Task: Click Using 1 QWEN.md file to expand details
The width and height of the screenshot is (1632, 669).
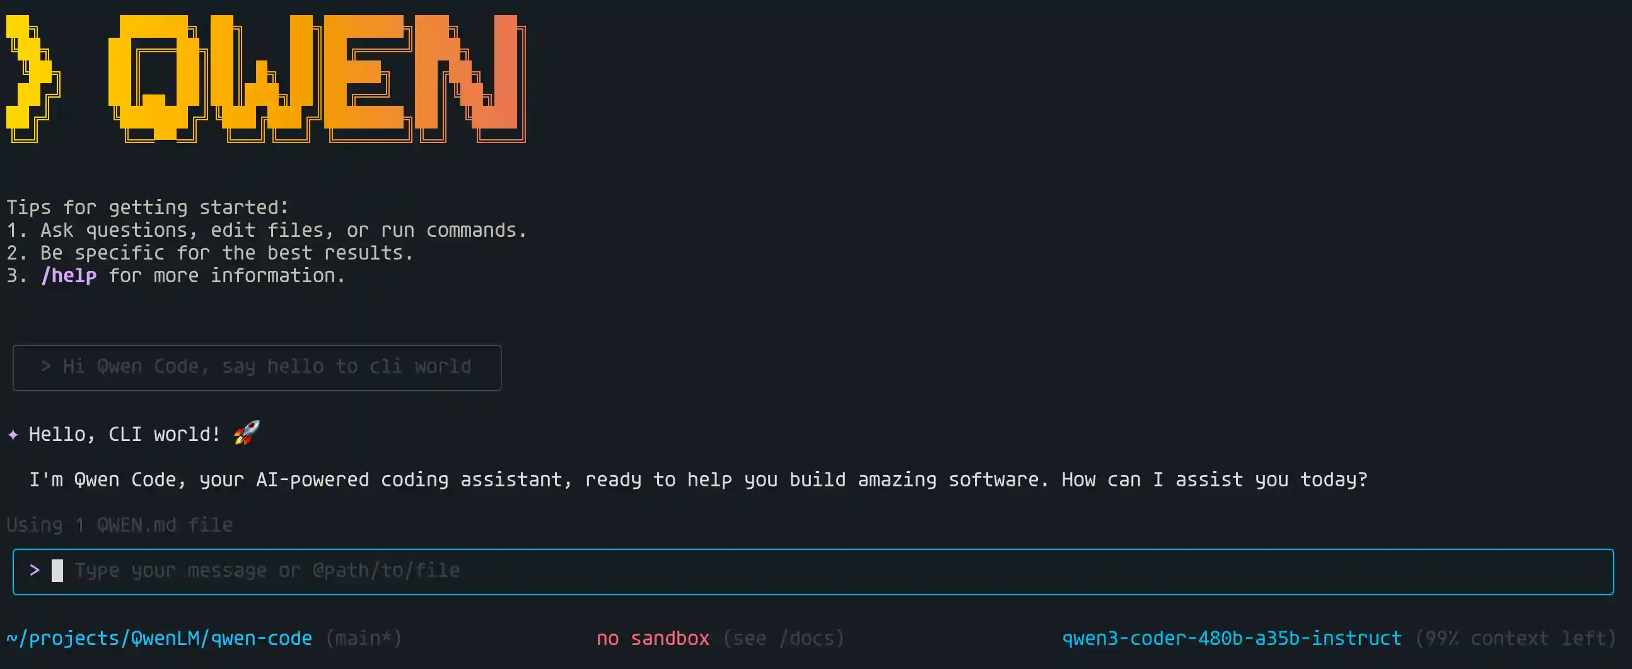Action: [119, 525]
